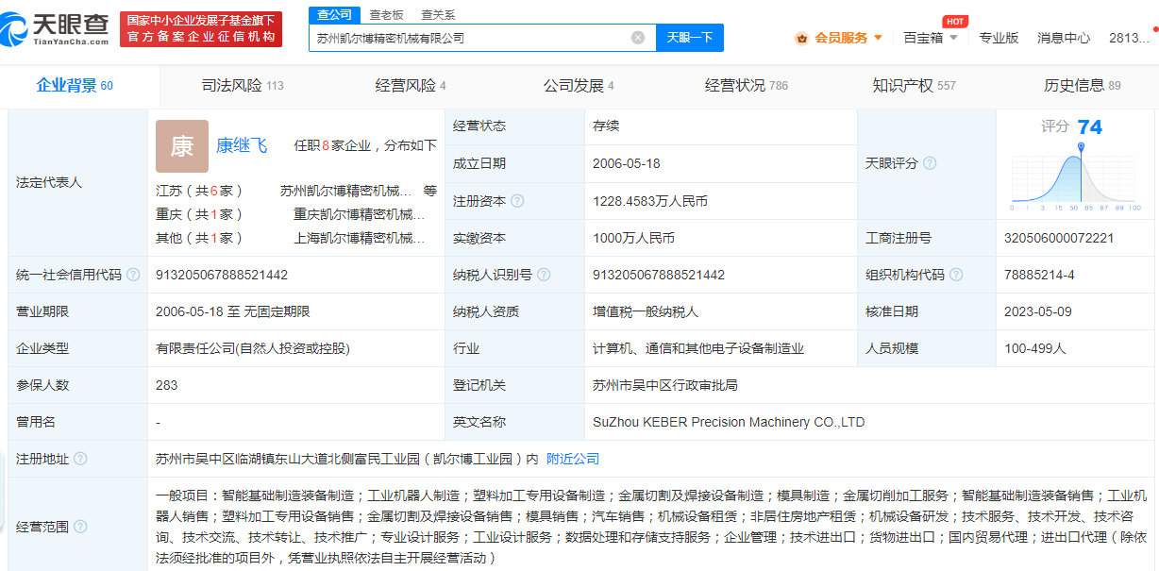Open the 苏州凯尔博精密机械 company link under 江苏
The height and width of the screenshot is (571, 1159).
346,191
